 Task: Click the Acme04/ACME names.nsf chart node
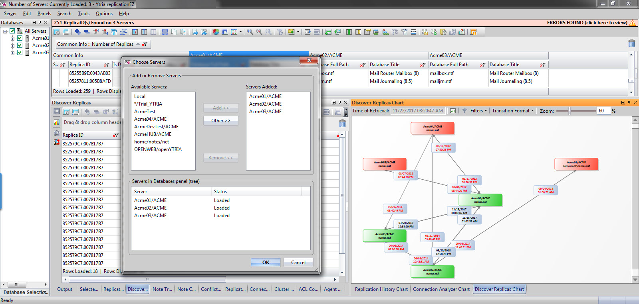[x=433, y=128]
